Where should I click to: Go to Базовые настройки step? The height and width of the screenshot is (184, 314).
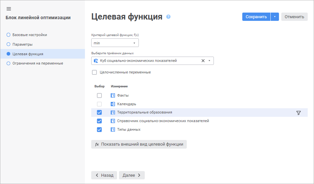click(29, 35)
